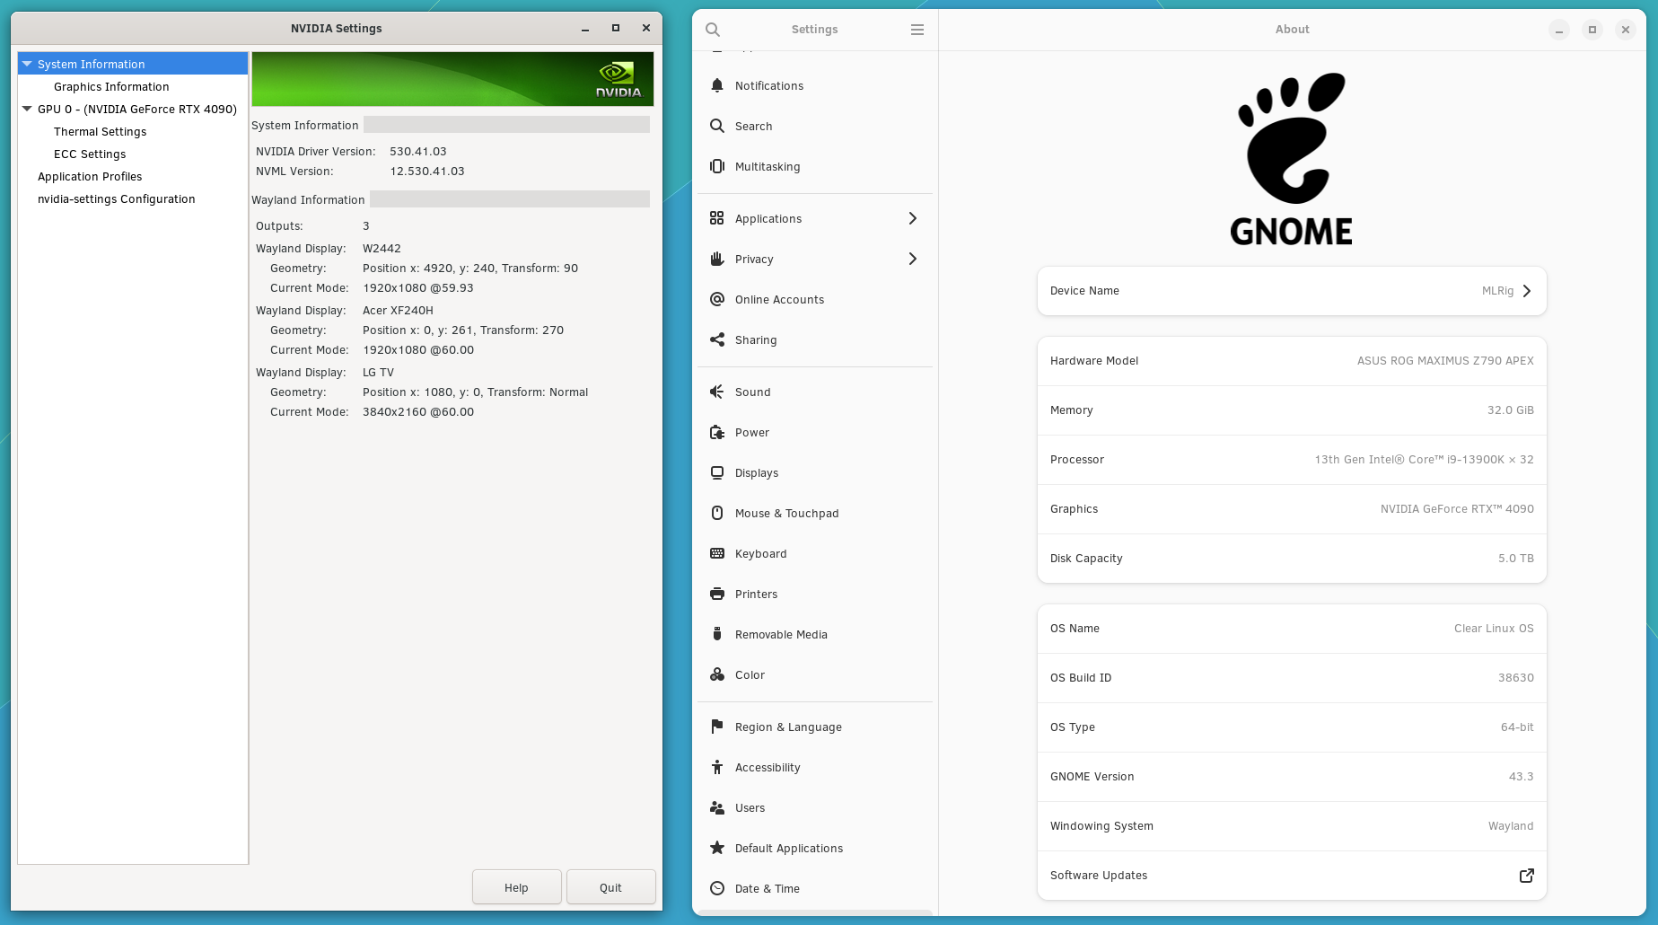Click the NVIDIA logo banner
1658x925 pixels.
pyautogui.click(x=452, y=79)
